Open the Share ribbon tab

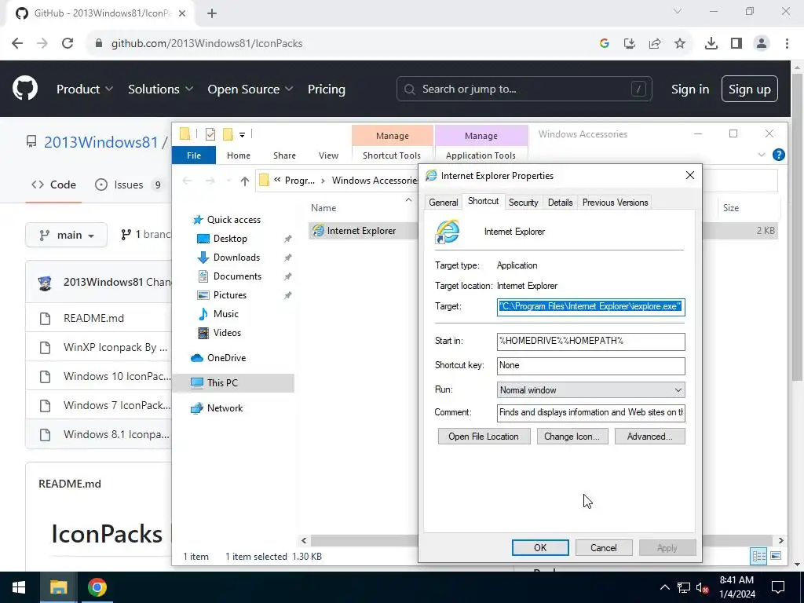(x=284, y=155)
